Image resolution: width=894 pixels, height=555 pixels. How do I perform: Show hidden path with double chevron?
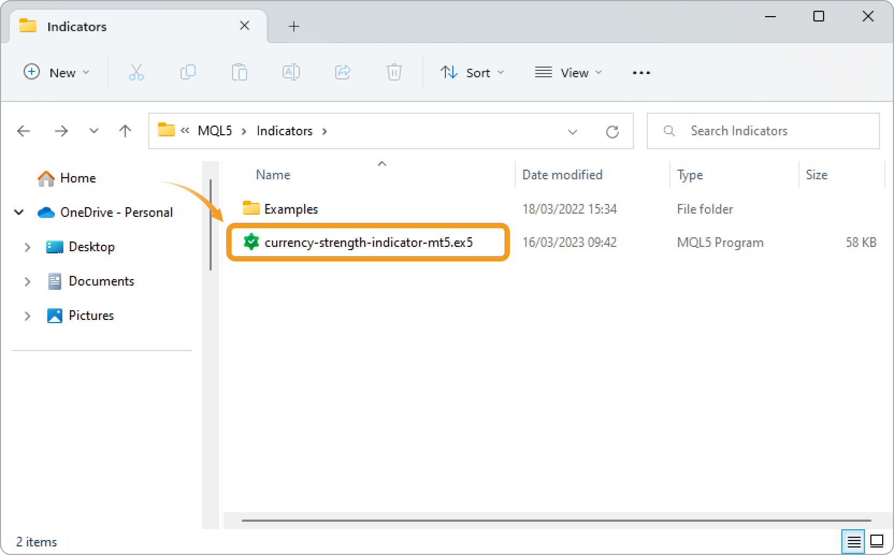(185, 130)
